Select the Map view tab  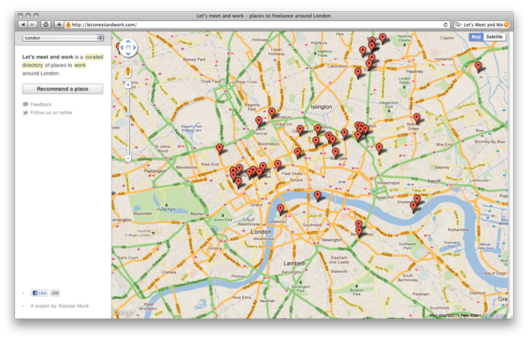point(476,37)
